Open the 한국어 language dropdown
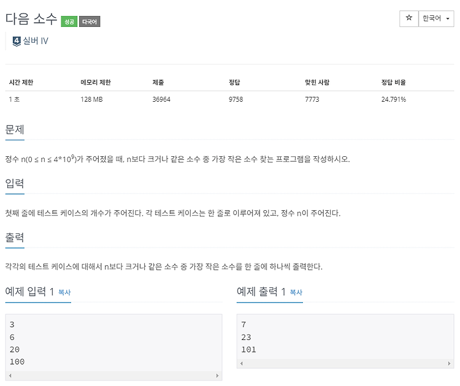460x386 pixels. pos(436,18)
